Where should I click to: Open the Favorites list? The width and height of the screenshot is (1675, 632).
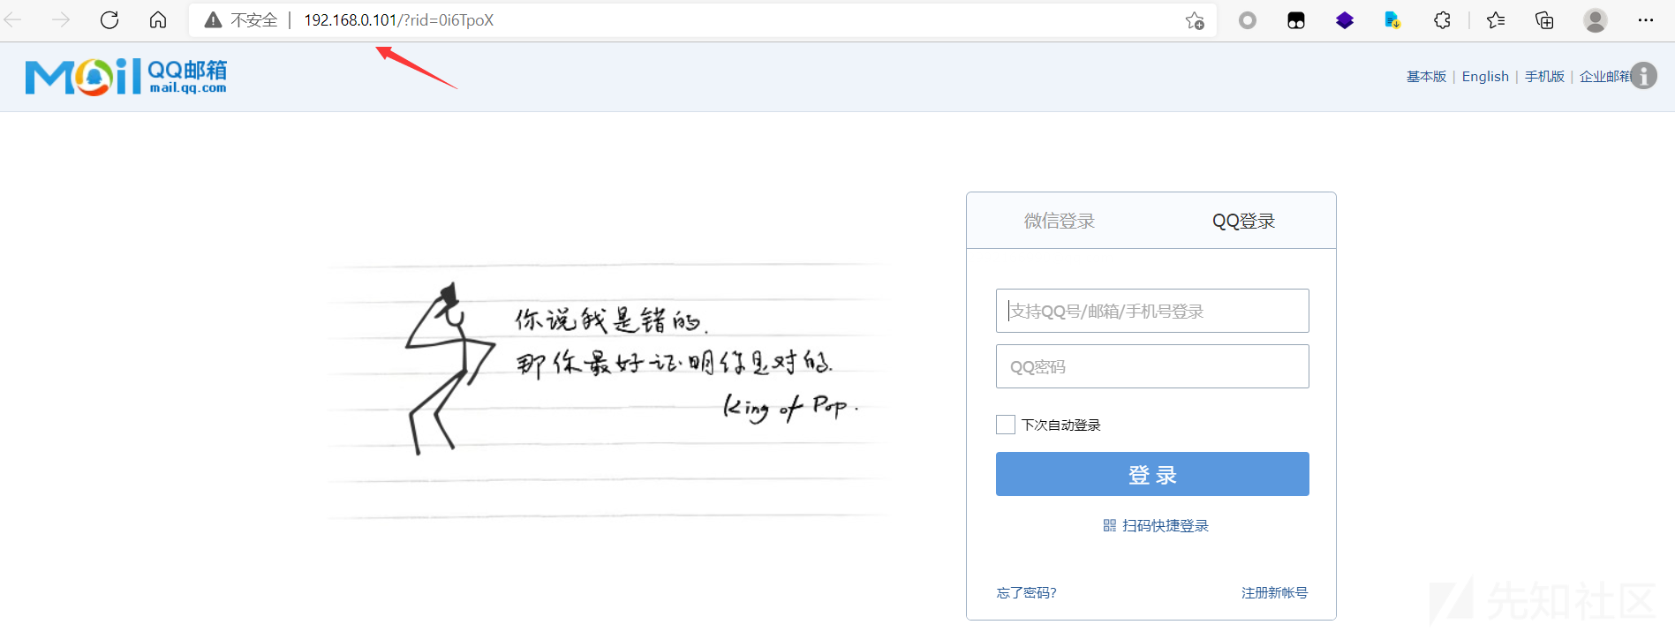click(1495, 20)
